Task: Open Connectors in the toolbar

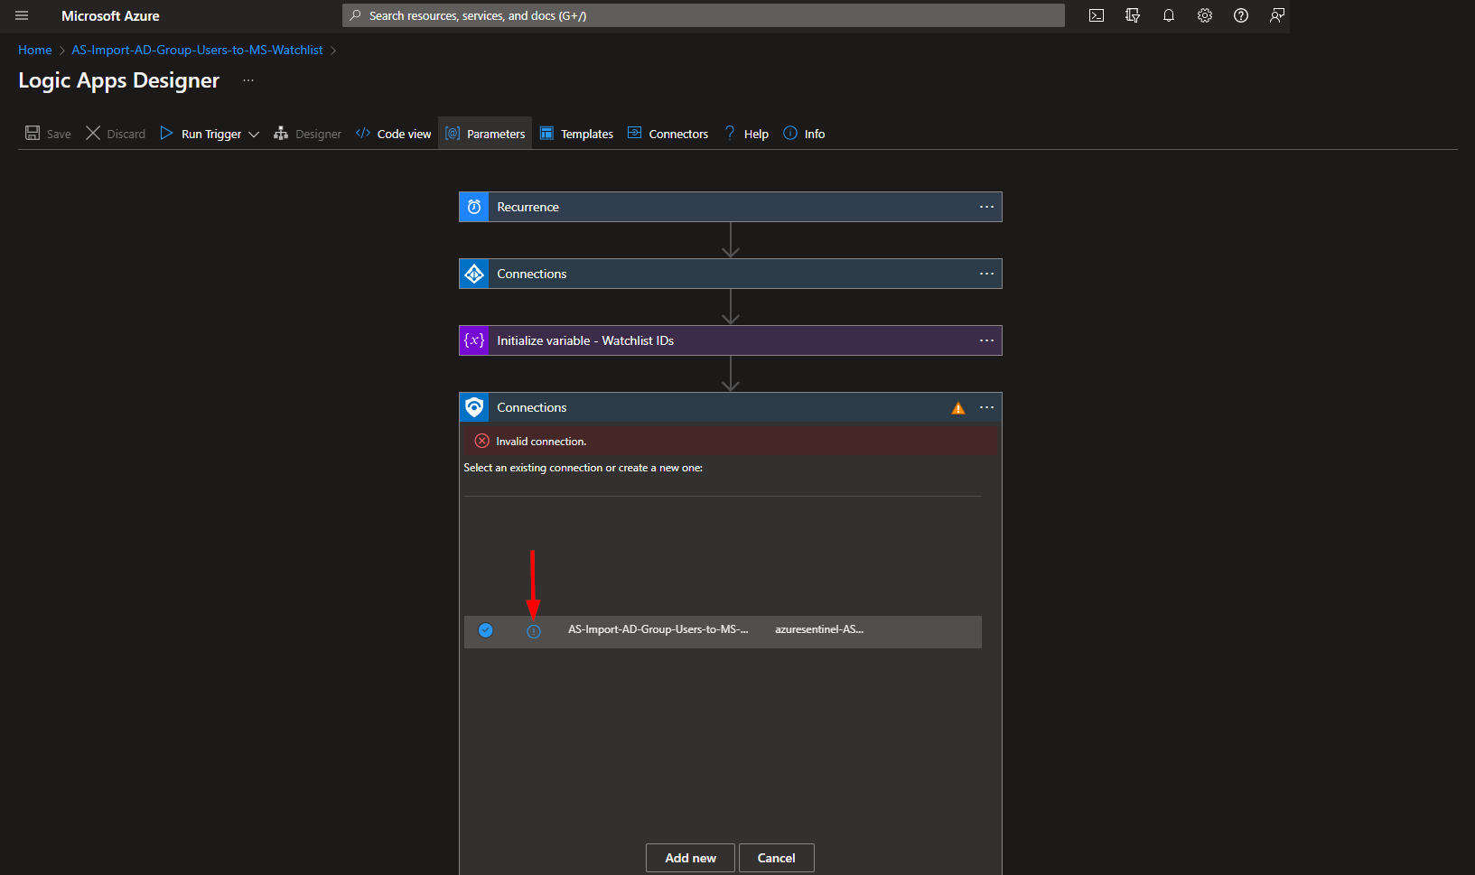Action: click(667, 134)
